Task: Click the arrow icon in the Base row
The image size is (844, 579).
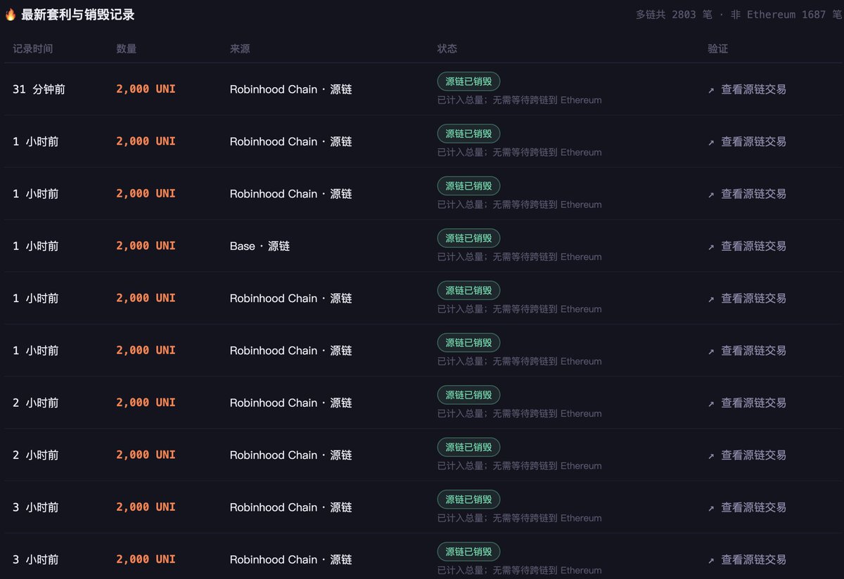Action: pos(711,247)
